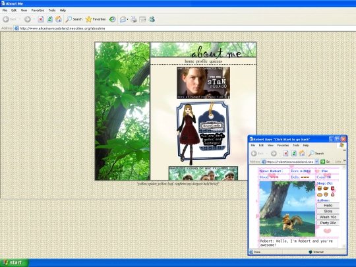Open File menu in Robert Says window

pyautogui.click(x=253, y=145)
